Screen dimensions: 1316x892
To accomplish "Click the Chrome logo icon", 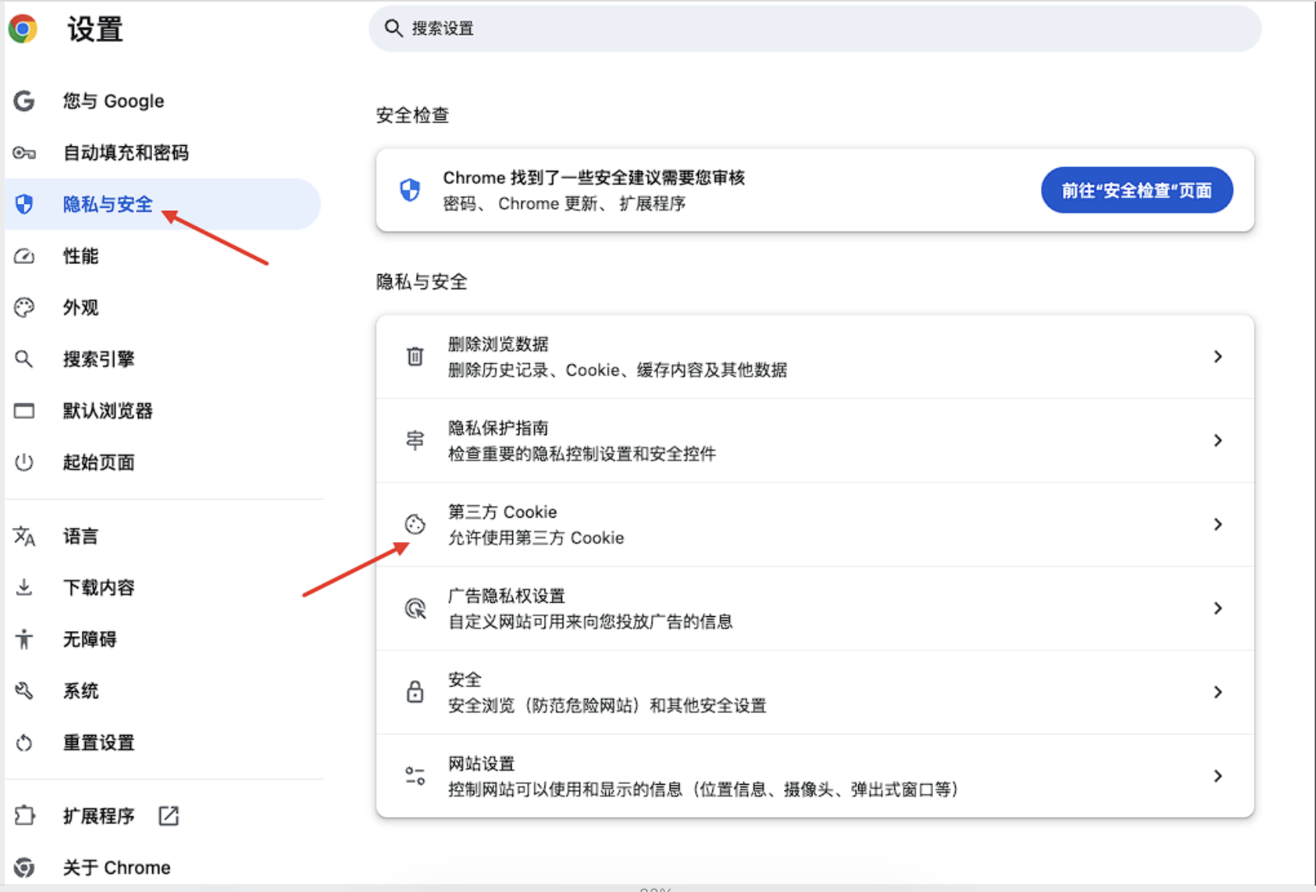I will (x=24, y=28).
